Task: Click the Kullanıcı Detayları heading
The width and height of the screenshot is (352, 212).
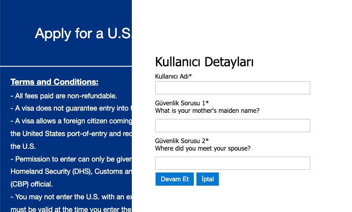Action: [204, 62]
